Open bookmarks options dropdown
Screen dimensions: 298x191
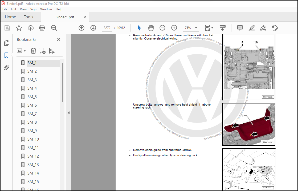[x=21, y=51]
